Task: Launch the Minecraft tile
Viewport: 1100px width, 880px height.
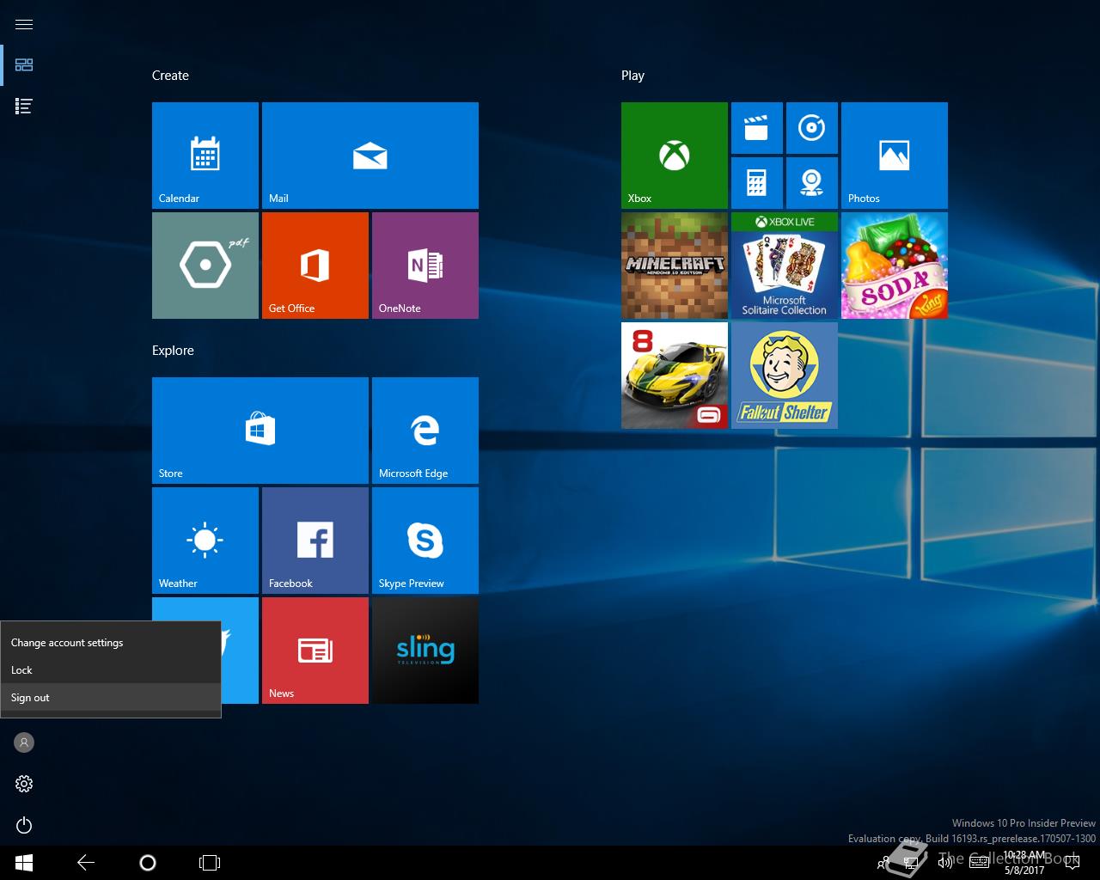Action: [x=675, y=266]
